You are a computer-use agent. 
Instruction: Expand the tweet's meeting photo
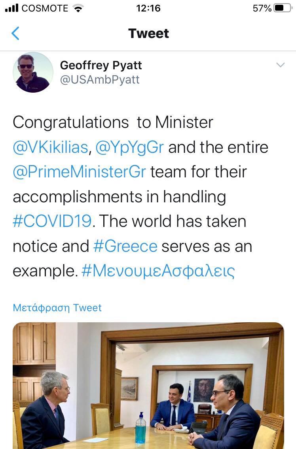point(148,386)
